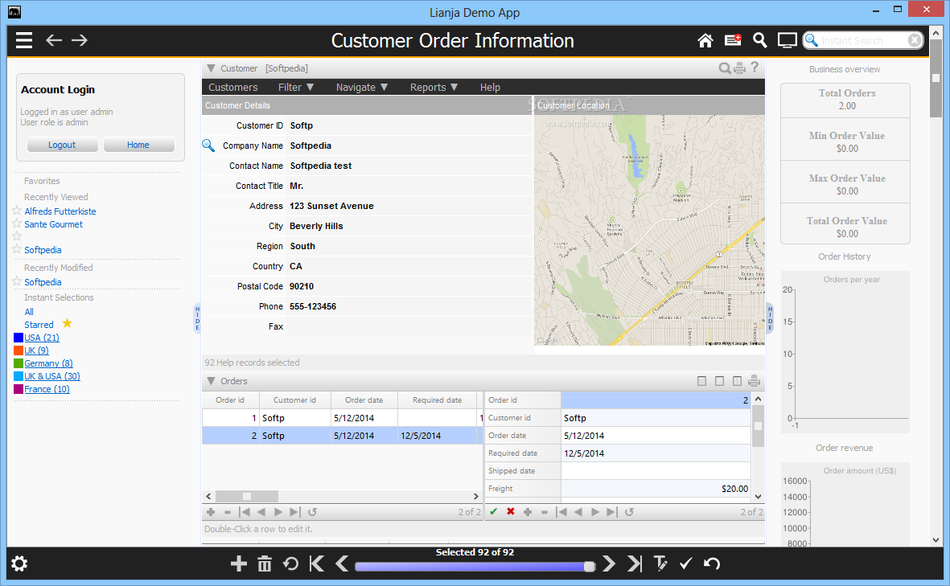Viewport: 950px width, 586px height.
Task: Click the Logout button
Action: pyautogui.click(x=63, y=145)
